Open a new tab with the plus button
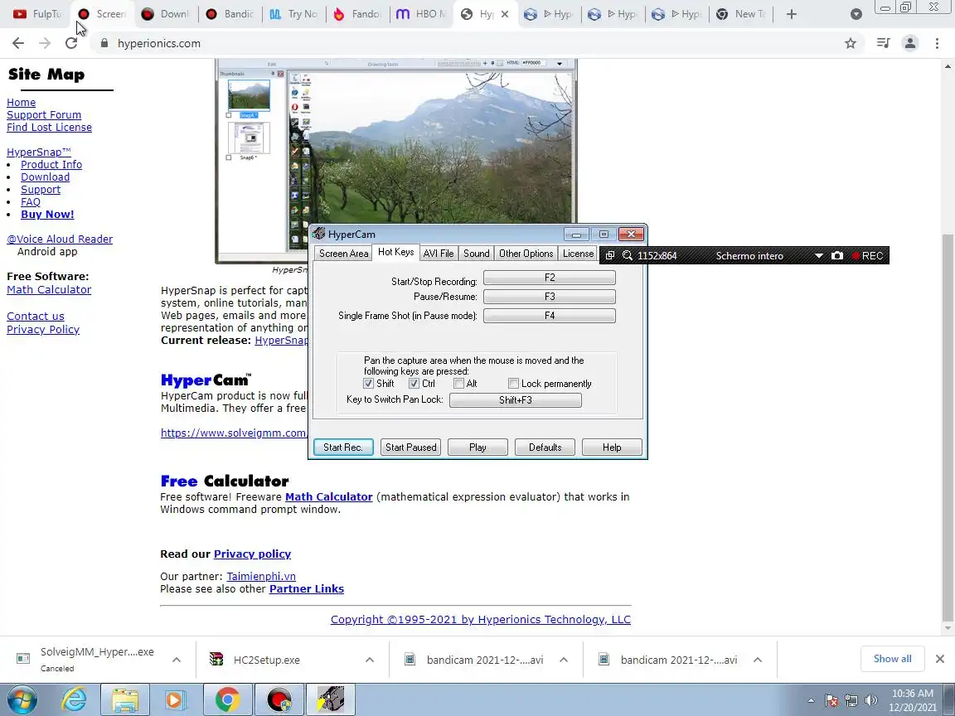 791,14
